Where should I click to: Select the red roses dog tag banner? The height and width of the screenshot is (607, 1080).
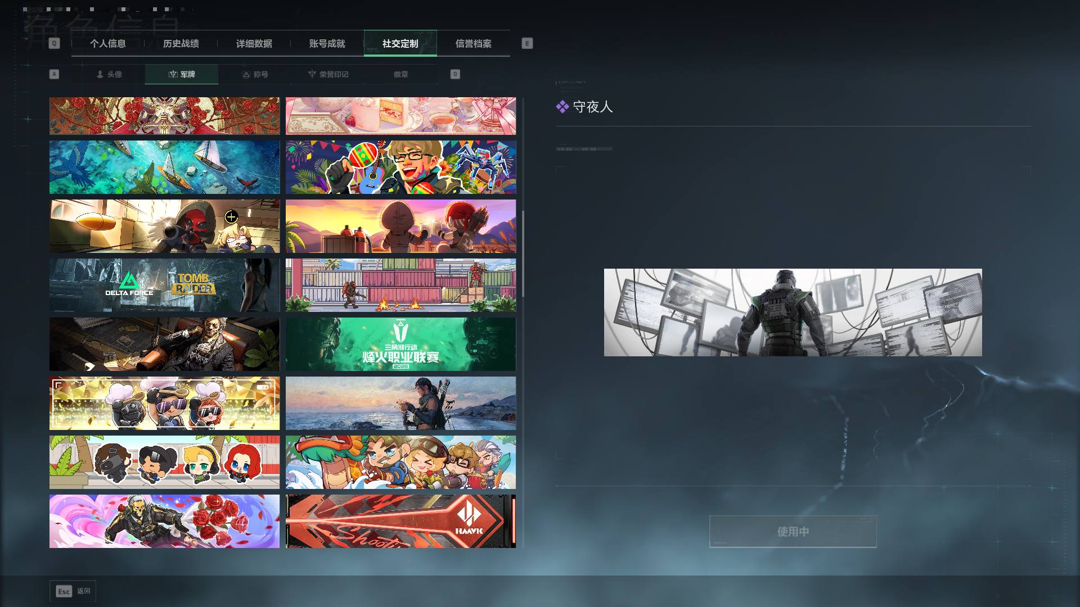(x=164, y=116)
